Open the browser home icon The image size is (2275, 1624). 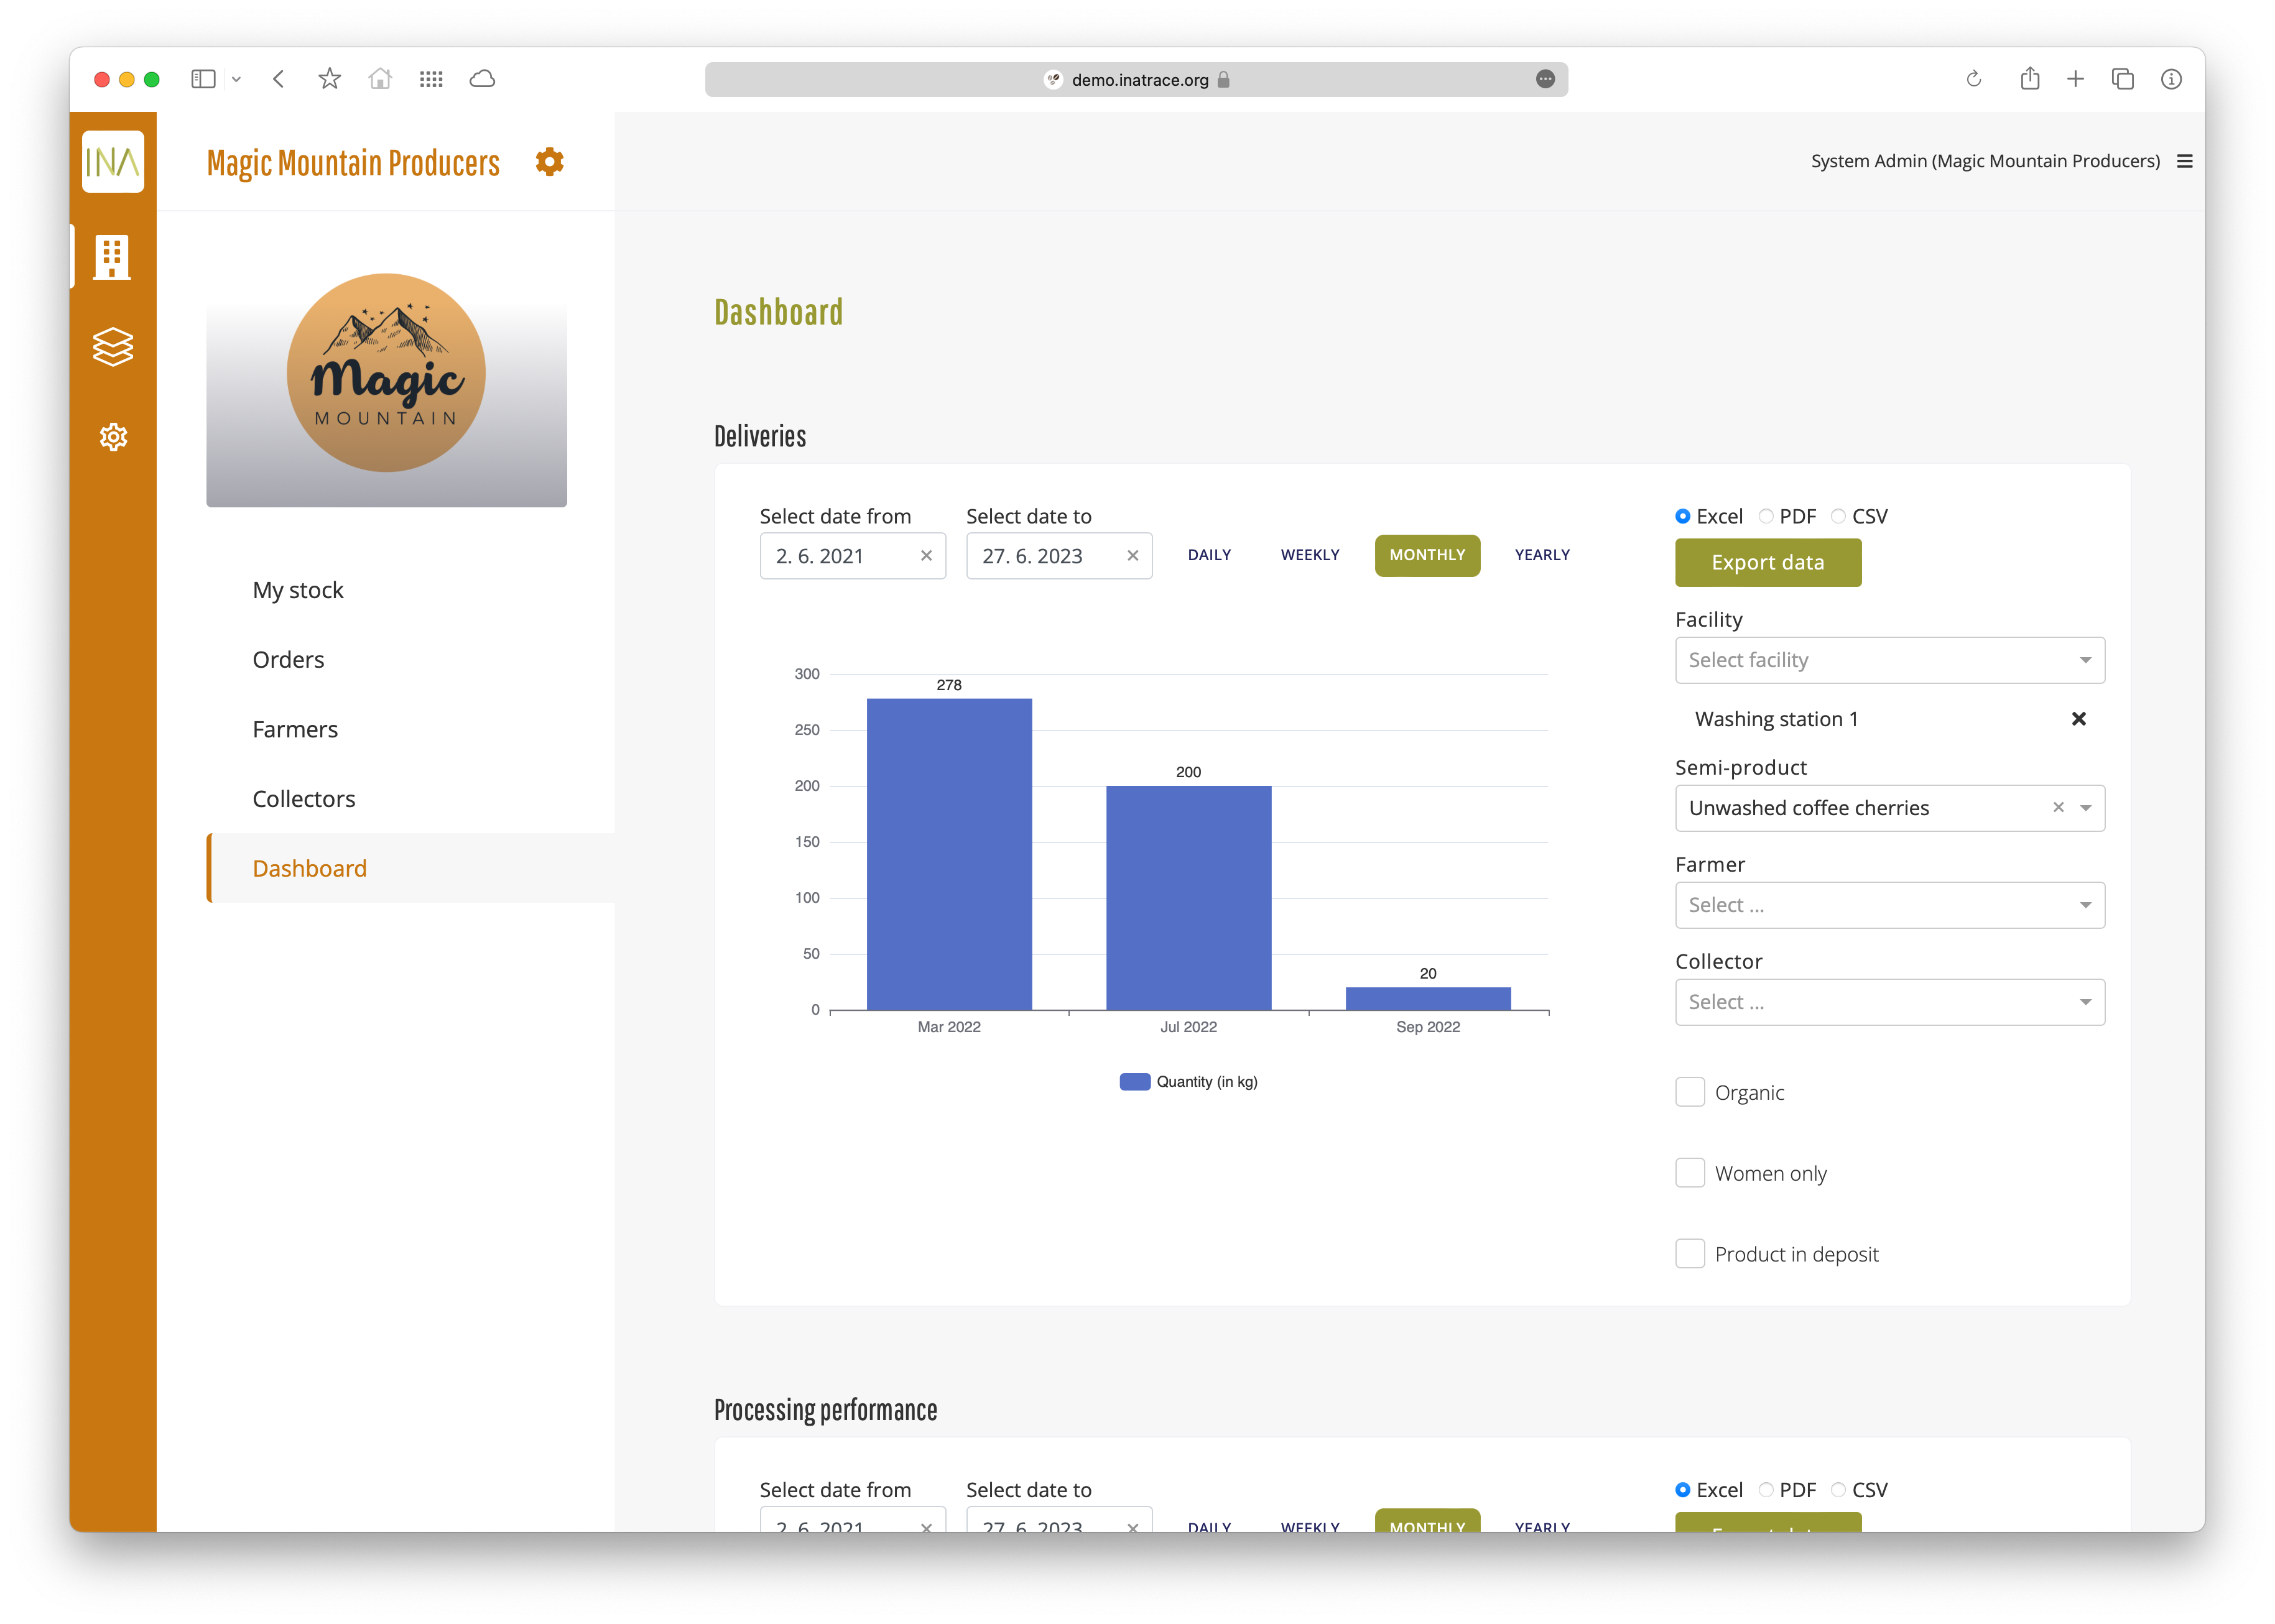[380, 79]
